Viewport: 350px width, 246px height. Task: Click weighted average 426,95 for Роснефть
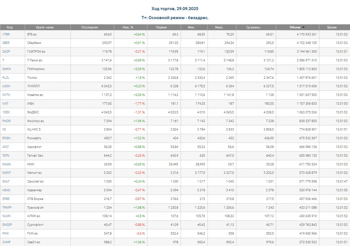(x=269, y=138)
